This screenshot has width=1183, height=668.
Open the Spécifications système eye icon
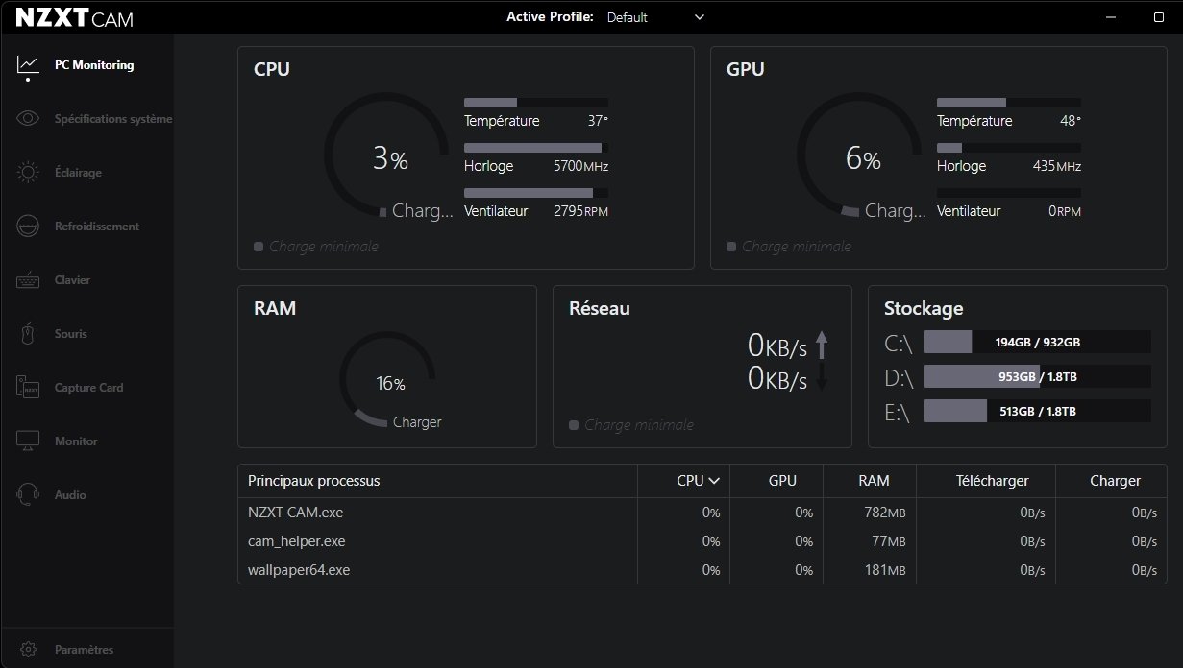coord(28,119)
